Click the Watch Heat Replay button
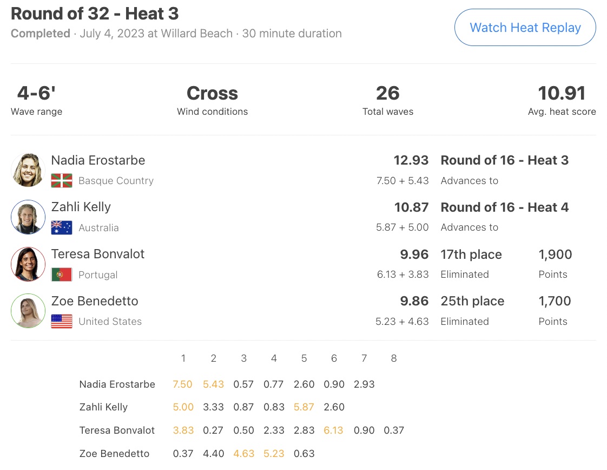This screenshot has width=607, height=470. (x=525, y=28)
